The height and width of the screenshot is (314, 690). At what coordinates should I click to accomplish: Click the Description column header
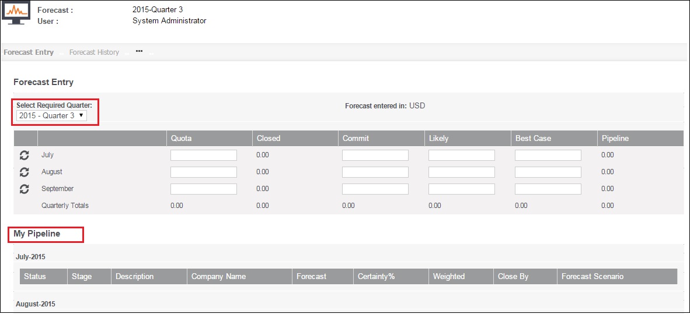click(149, 276)
